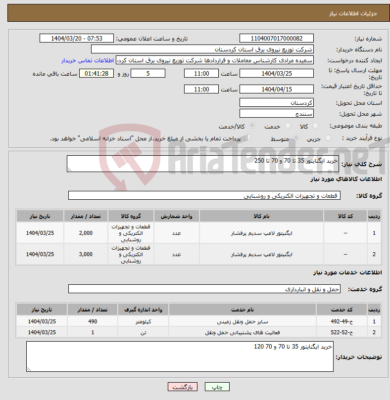Viewport: 390px width, 400px height.
Task: Click the response deadline date 1404/03/25 field
Action: click(x=277, y=74)
